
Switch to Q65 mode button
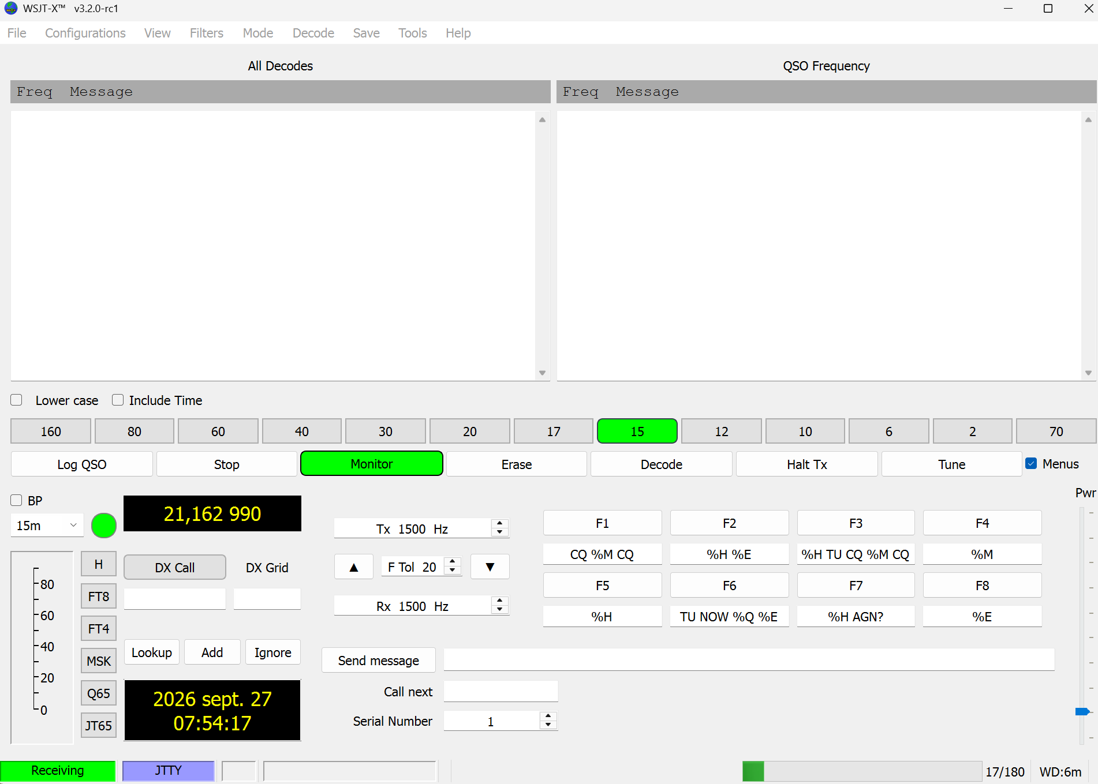tap(99, 693)
